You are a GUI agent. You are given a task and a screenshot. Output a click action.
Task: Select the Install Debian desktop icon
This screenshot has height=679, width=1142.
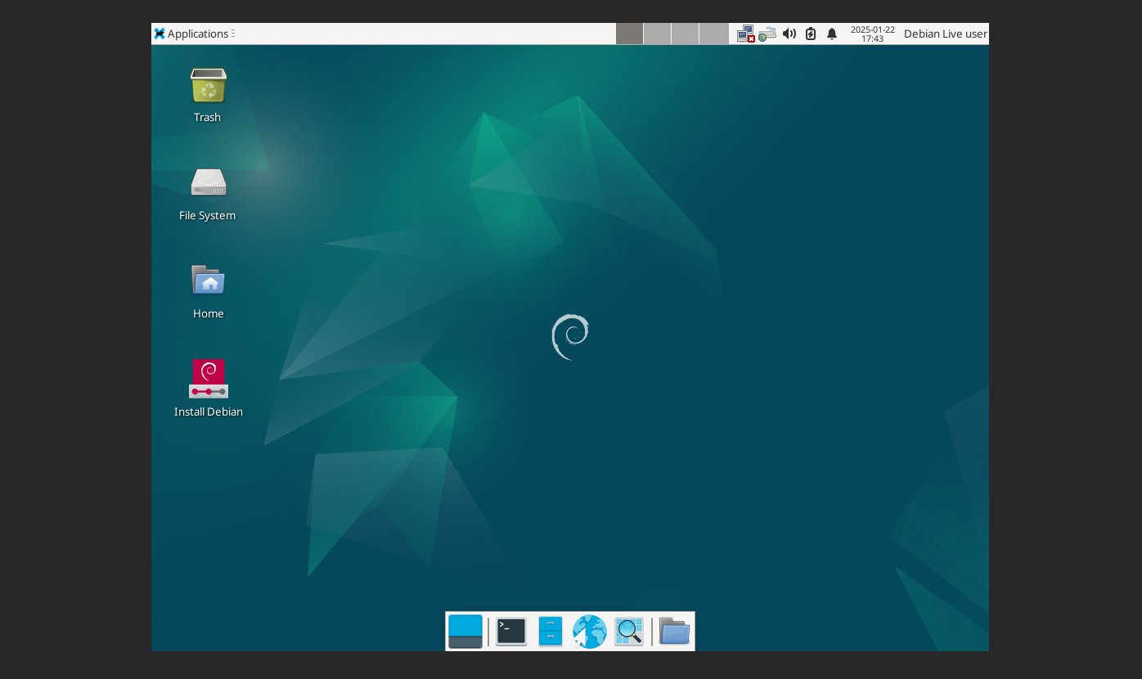(208, 389)
